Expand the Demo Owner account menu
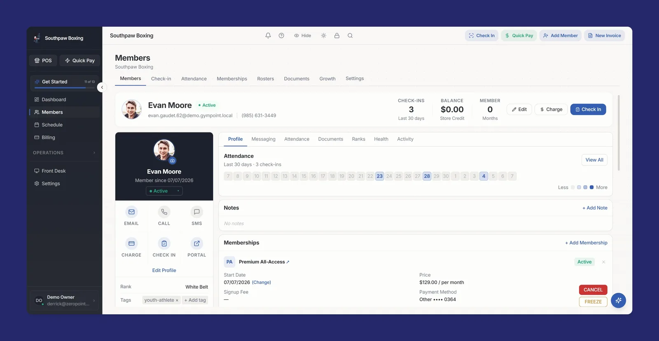 coord(65,300)
